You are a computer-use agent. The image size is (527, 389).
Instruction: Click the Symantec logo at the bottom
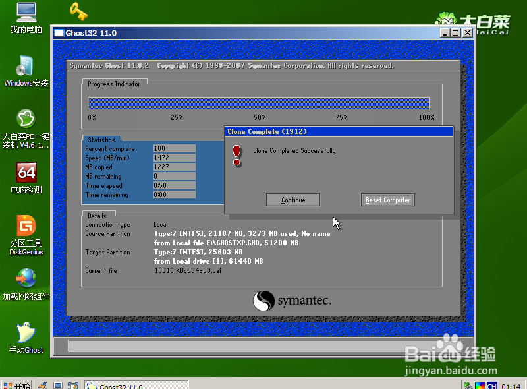tap(292, 301)
